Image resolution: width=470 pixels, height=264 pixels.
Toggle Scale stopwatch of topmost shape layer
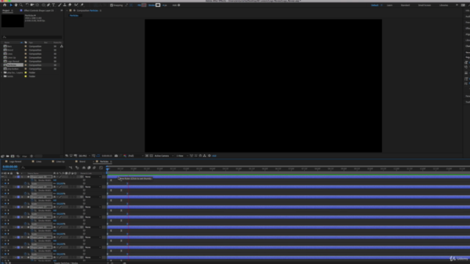tap(26, 183)
